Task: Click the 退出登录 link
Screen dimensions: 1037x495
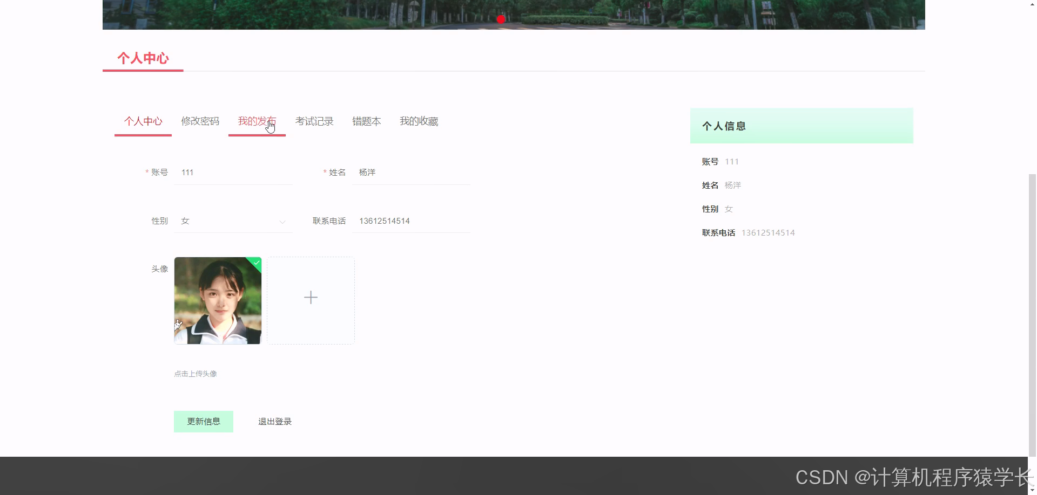Action: point(274,421)
